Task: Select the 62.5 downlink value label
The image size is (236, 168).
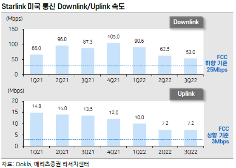Action: [165, 49]
